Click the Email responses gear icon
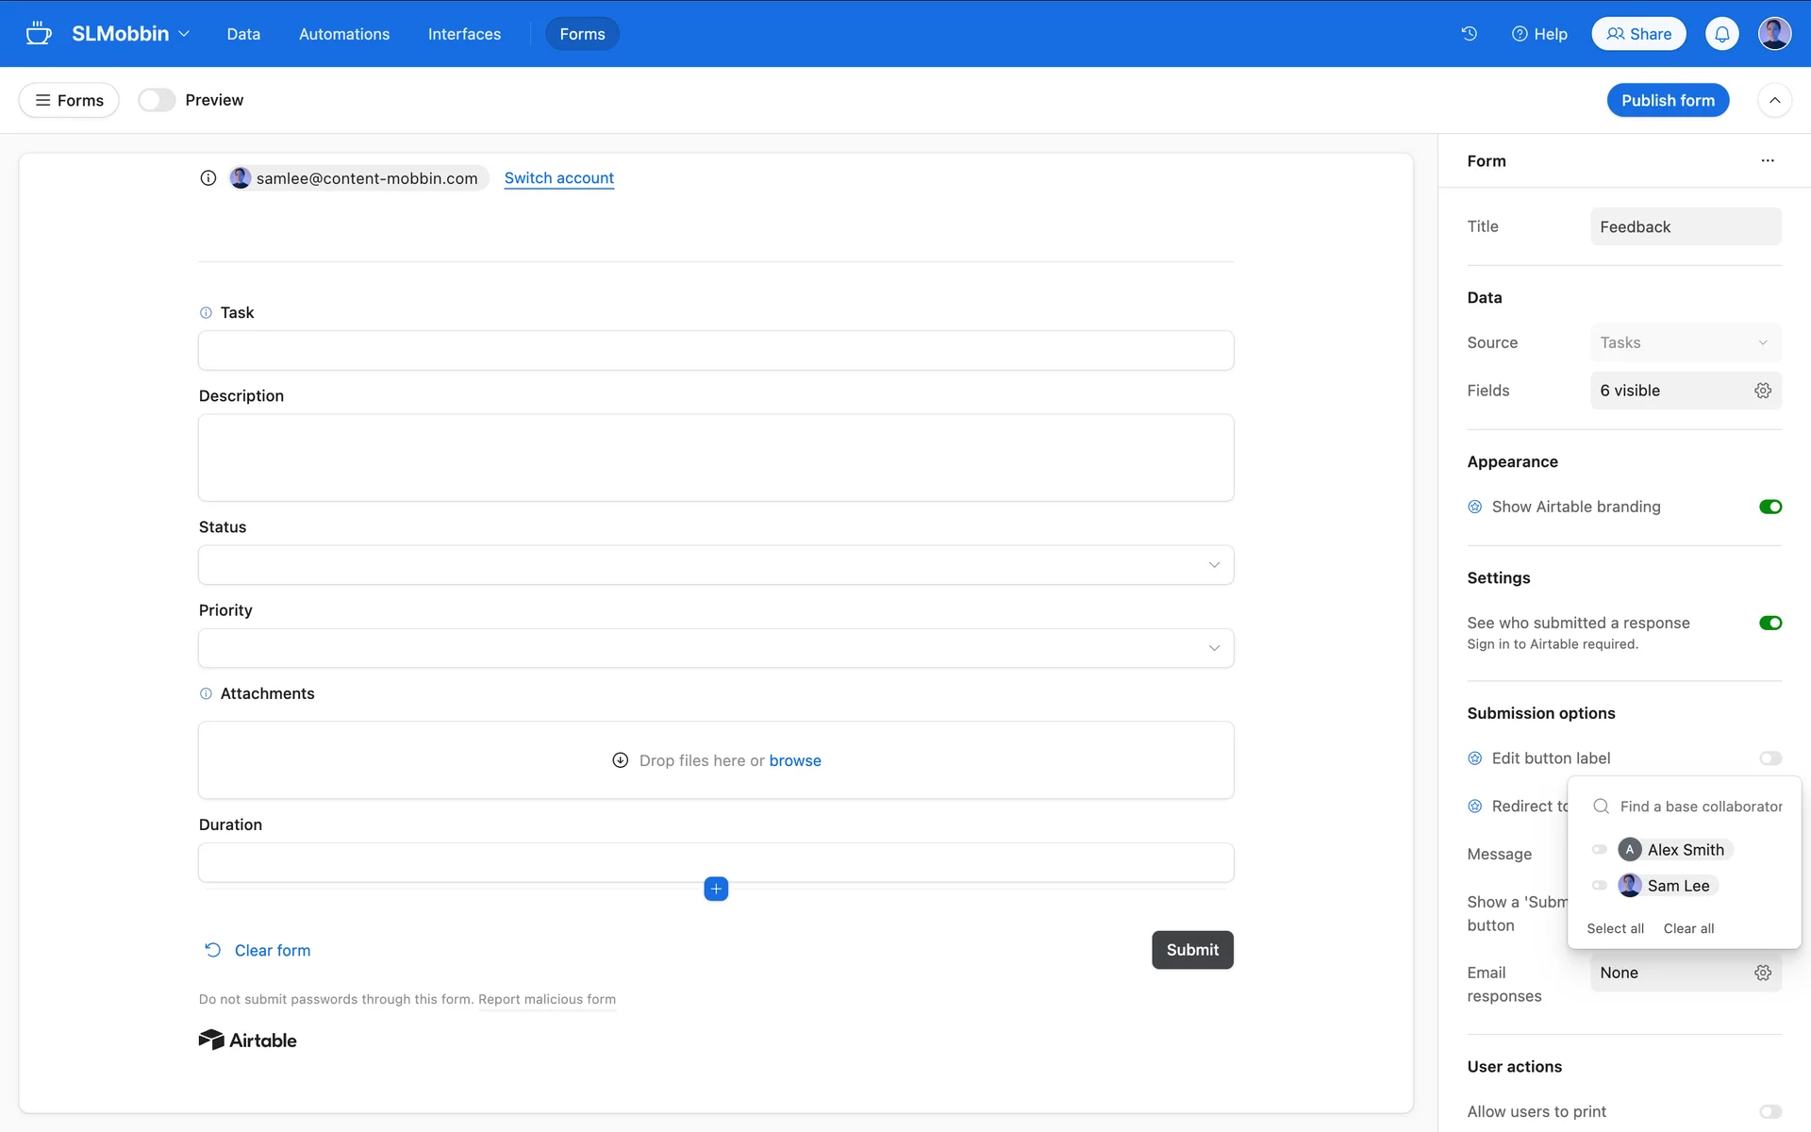The height and width of the screenshot is (1132, 1811). pyautogui.click(x=1762, y=973)
